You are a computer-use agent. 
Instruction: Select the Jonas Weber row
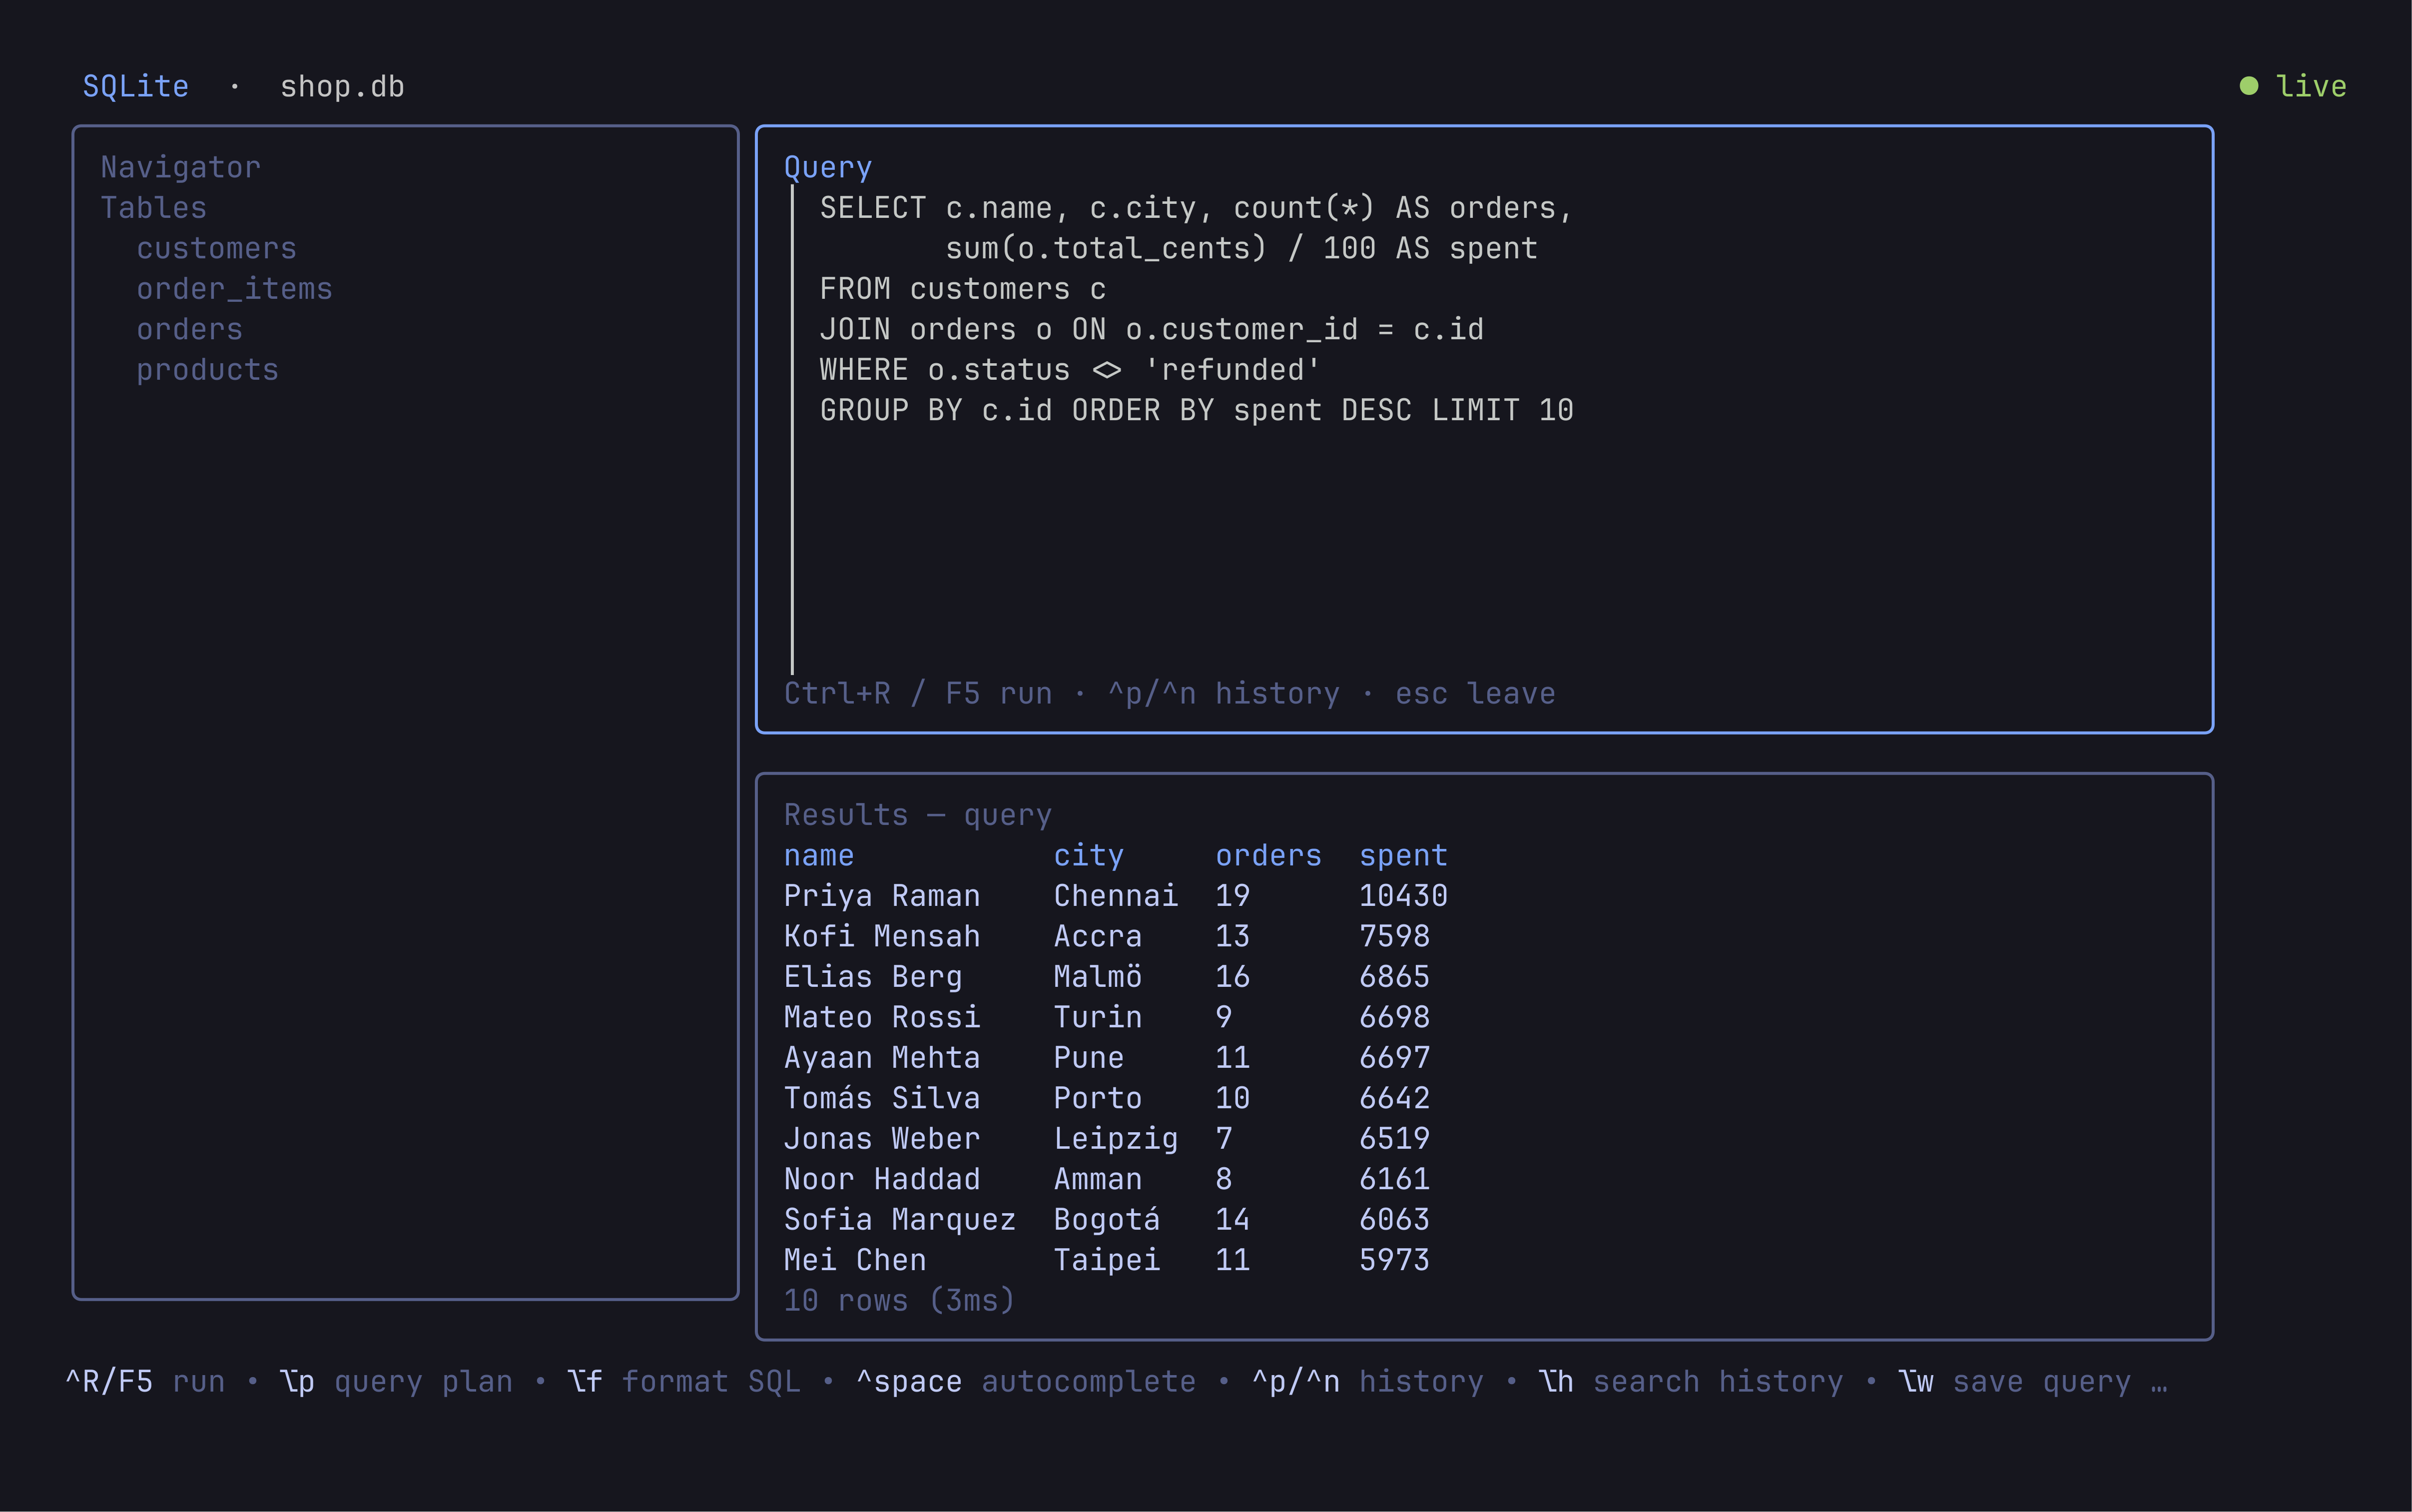pyautogui.click(x=1107, y=1139)
